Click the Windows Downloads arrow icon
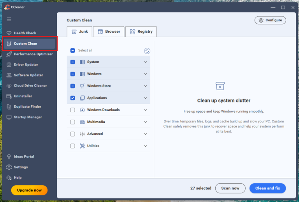This screenshot has width=299, height=202. (82, 110)
